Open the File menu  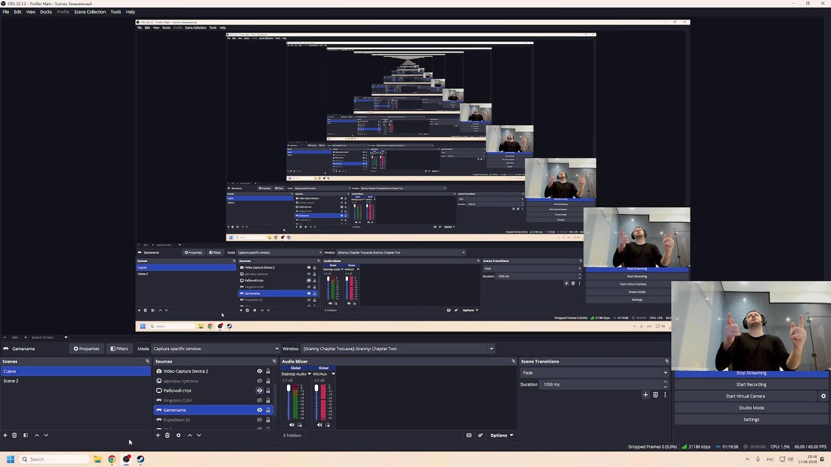tap(6, 12)
